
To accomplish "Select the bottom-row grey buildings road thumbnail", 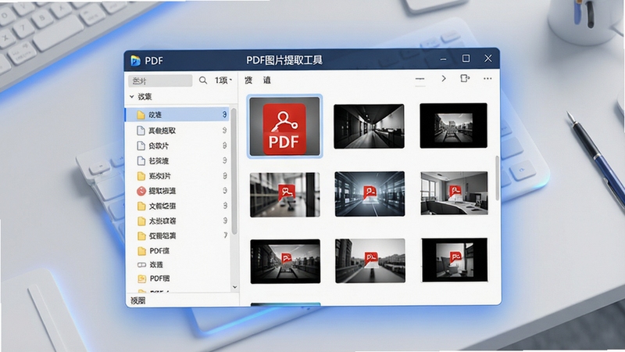I will point(370,260).
